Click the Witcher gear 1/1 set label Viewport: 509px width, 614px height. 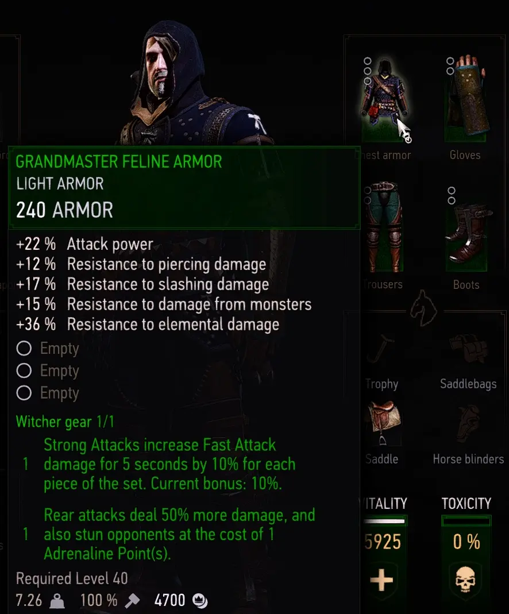pos(65,422)
